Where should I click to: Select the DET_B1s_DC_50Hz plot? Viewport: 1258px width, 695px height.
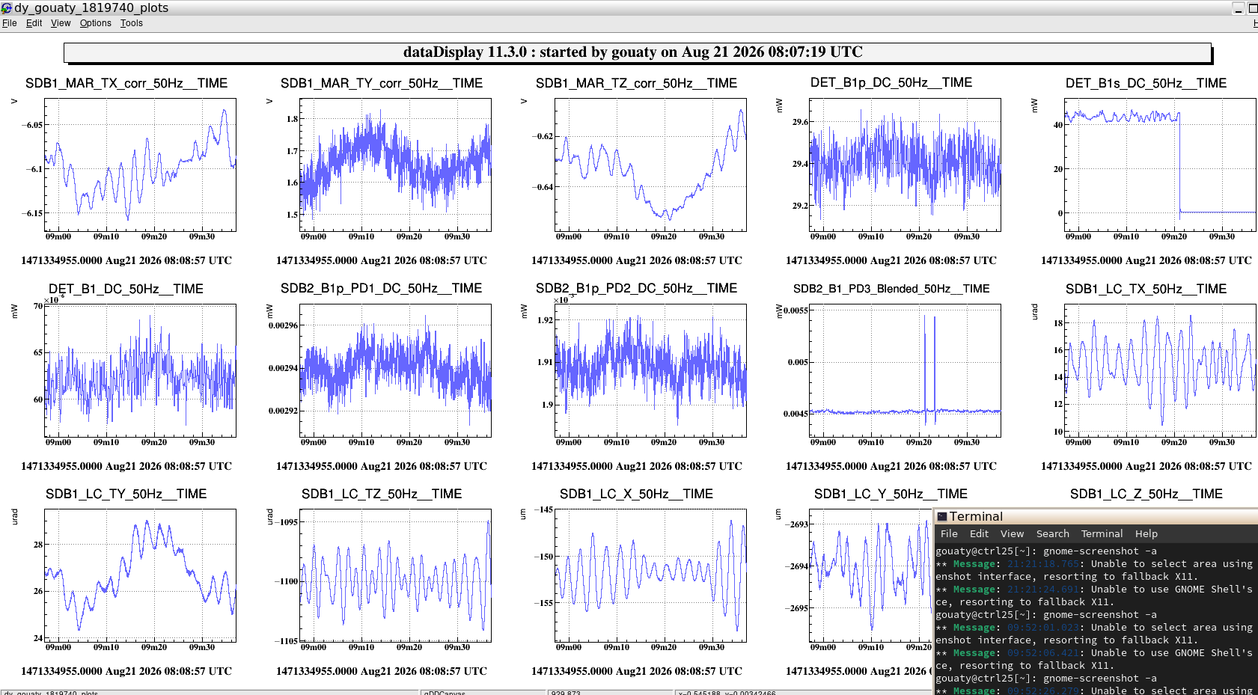[x=1160, y=165]
